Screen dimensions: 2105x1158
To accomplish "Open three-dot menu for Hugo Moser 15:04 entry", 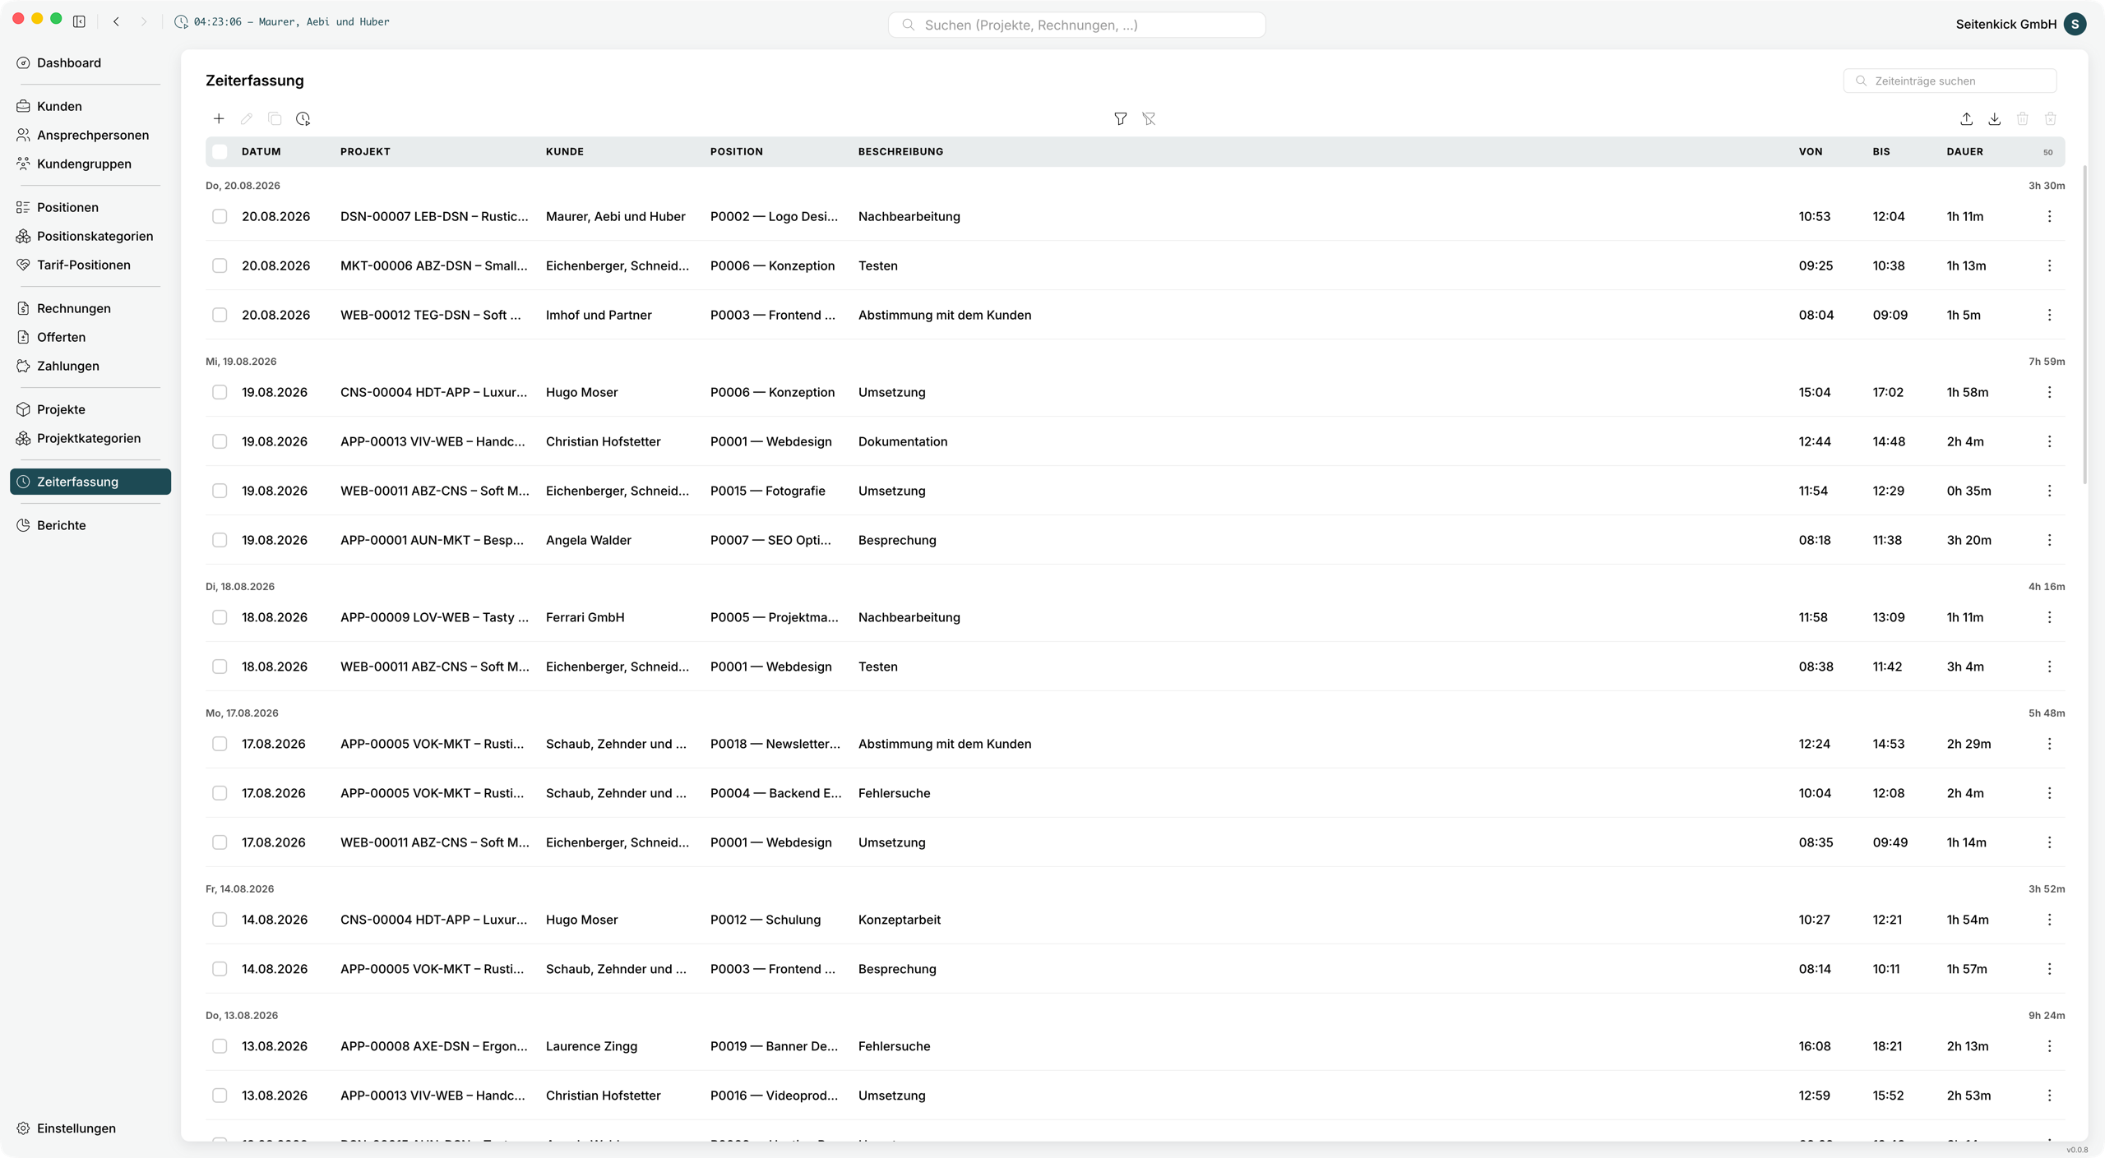I will point(2049,392).
